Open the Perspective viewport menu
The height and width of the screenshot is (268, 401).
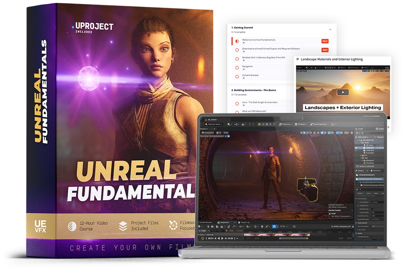coord(208,132)
